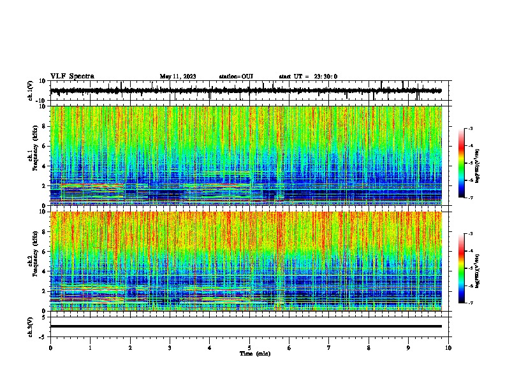Click the "8" kHz tick of ch.2 spectrogram
505x390 pixels.
pyautogui.click(x=44, y=232)
